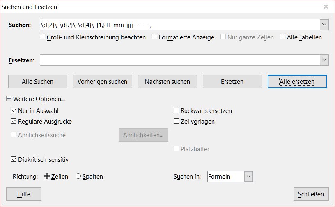
Task: Uncheck Diakritisch-sensitiv
Action: point(14,159)
